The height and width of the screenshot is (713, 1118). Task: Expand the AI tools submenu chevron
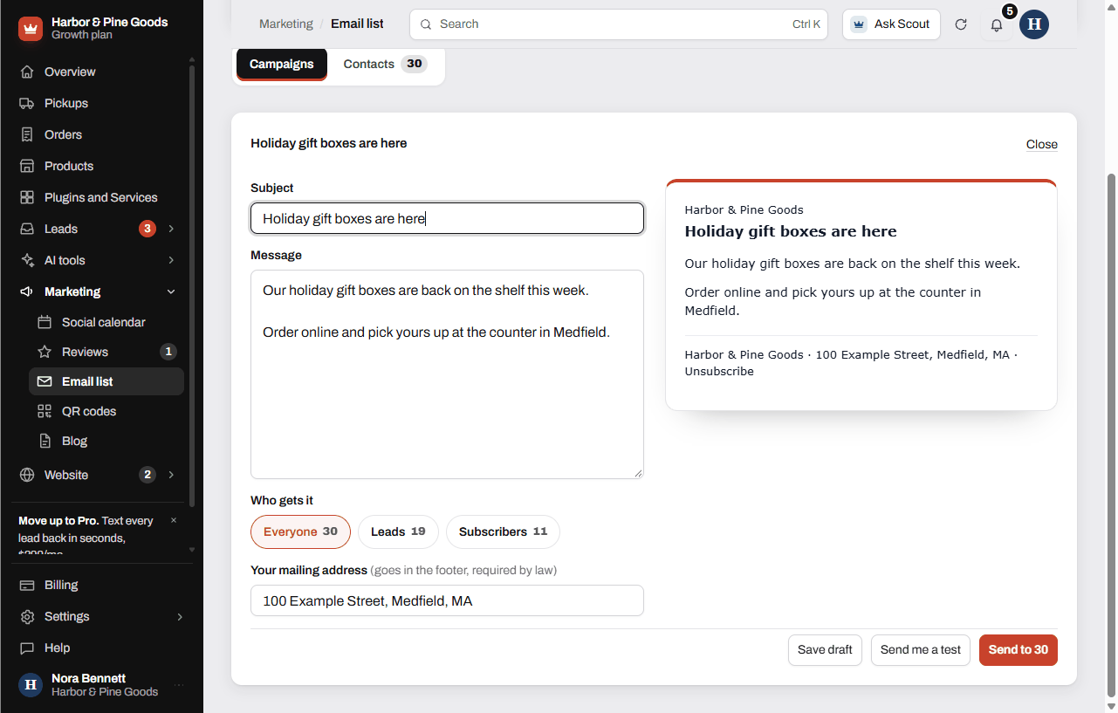171,260
